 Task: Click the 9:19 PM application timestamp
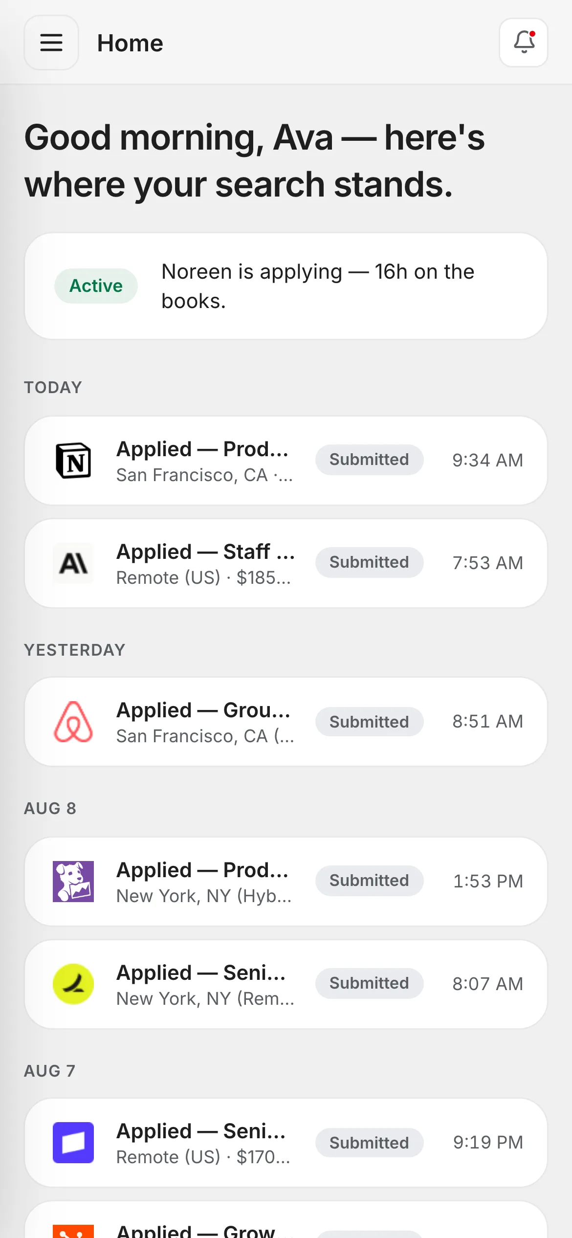(x=488, y=1143)
